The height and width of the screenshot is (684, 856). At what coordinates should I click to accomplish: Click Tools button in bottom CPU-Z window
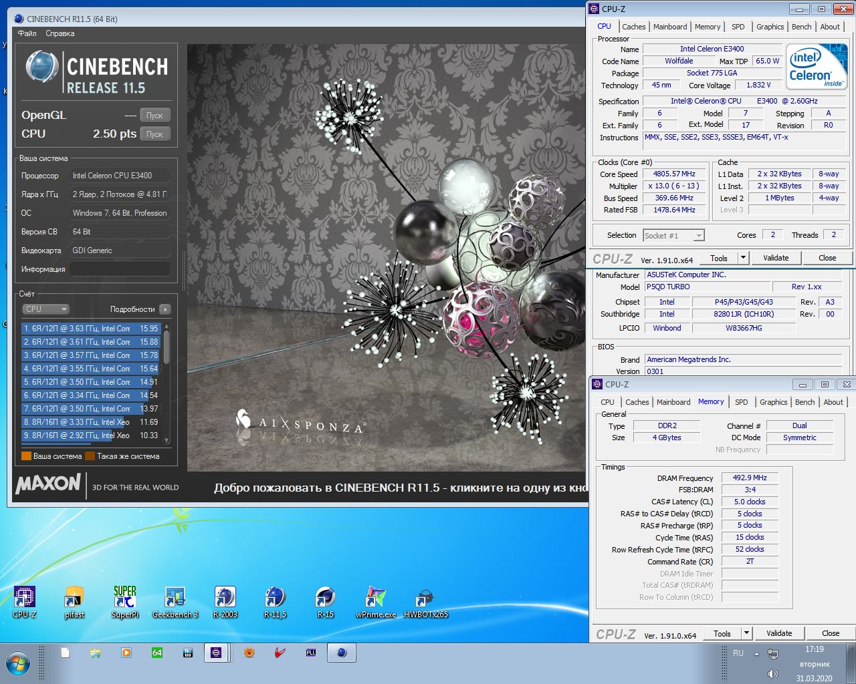point(722,633)
